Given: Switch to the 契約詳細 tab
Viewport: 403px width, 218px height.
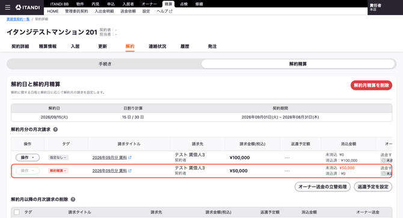Looking at the screenshot, I should tap(20, 46).
